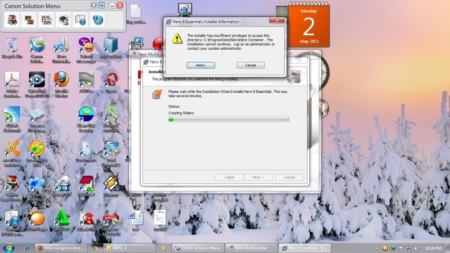Open first Canon Solution Menu photo print icon

(x=12, y=20)
